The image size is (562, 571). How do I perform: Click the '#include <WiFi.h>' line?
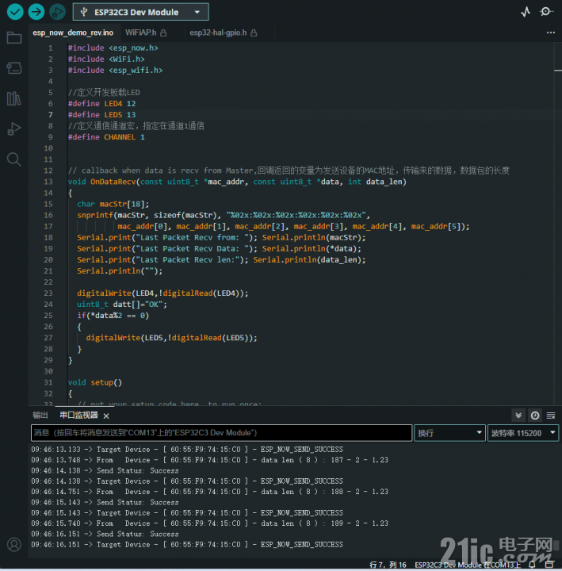(106, 59)
